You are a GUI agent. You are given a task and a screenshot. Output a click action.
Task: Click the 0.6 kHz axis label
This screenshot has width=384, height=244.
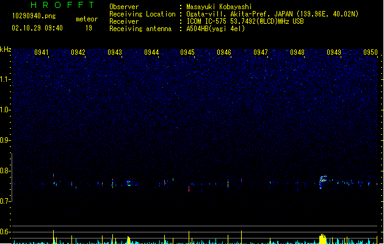pyautogui.click(x=5, y=232)
